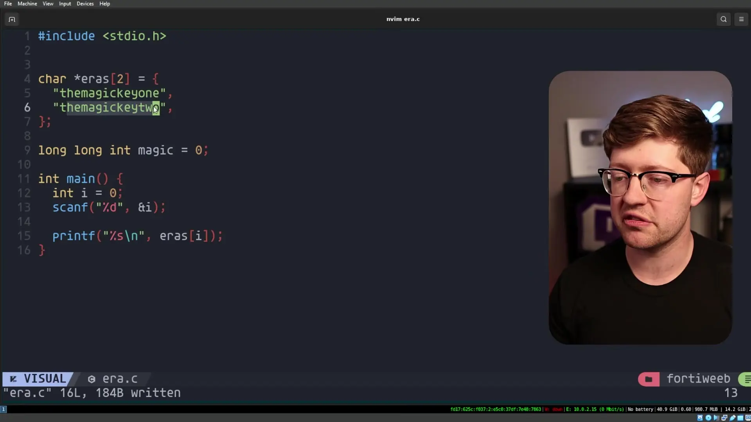Open the terminal hamburger menu
Viewport: 751px width, 422px height.
pyautogui.click(x=741, y=19)
